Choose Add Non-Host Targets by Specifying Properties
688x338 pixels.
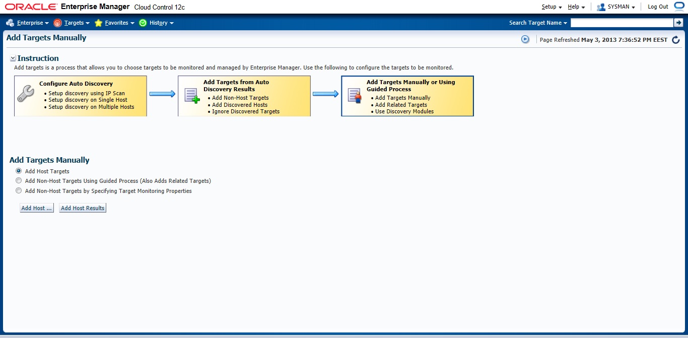coord(19,191)
